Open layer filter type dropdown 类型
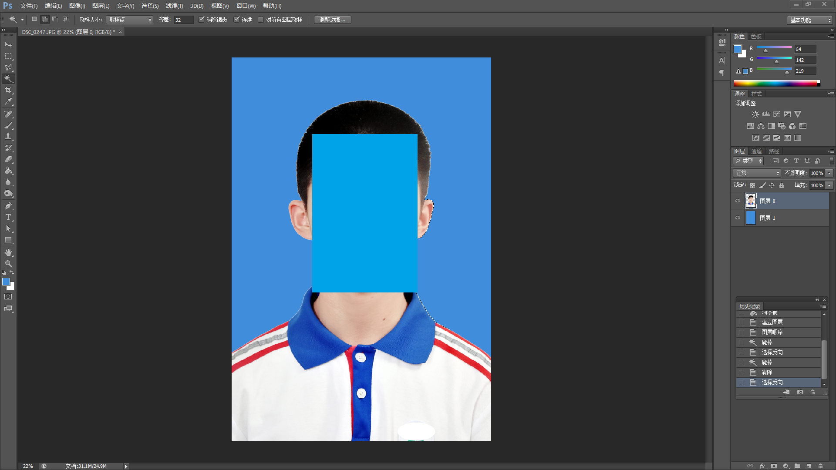Image resolution: width=836 pixels, height=470 pixels. [748, 161]
